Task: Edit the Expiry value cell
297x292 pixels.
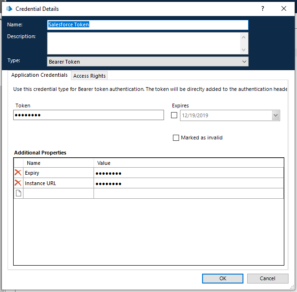Action: [188, 173]
